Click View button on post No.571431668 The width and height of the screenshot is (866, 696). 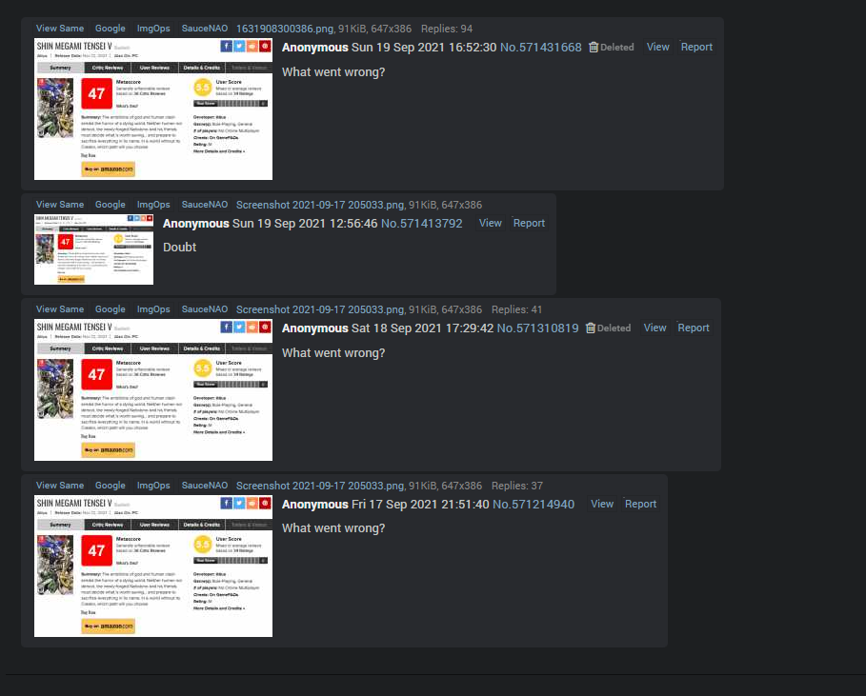point(657,47)
